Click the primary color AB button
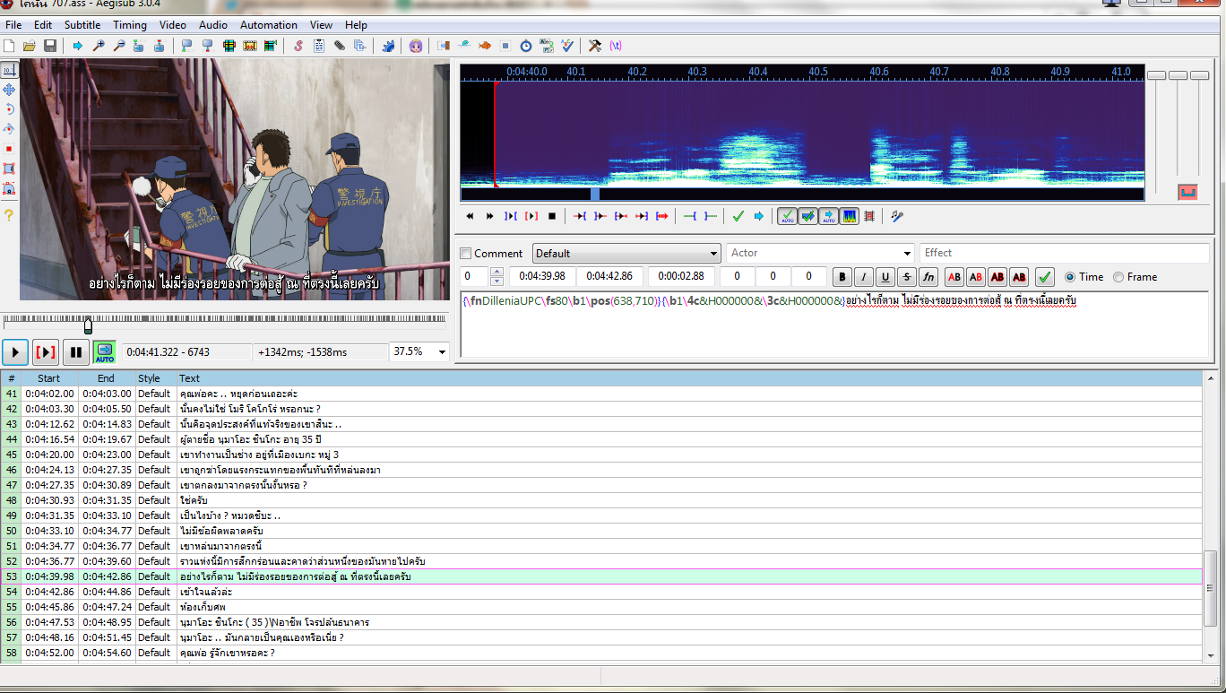The image size is (1226, 693). 954,277
